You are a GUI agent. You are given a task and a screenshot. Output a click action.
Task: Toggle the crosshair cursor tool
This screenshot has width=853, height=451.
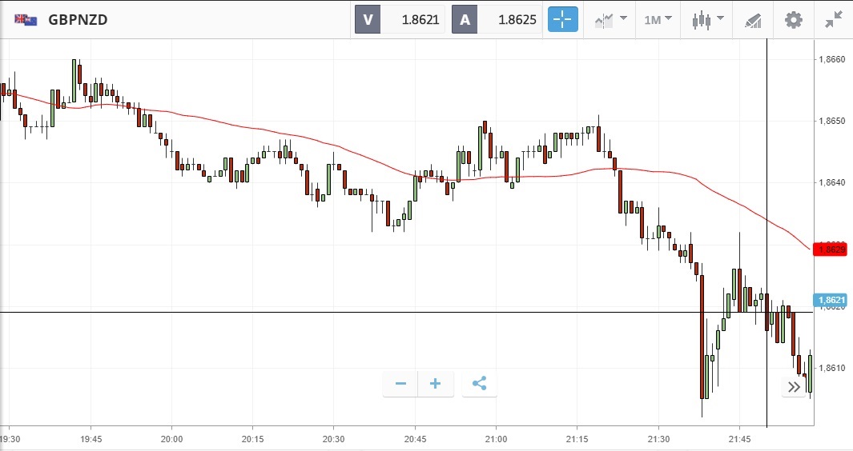pos(562,20)
